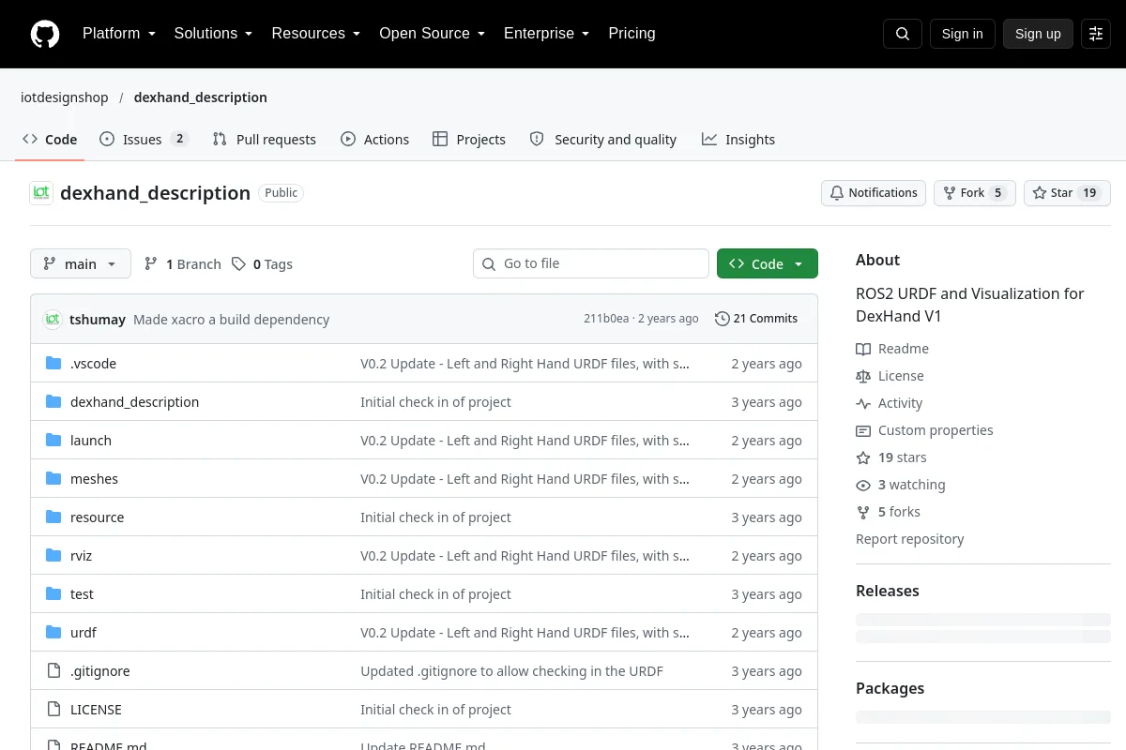Click the tshumay author name
This screenshot has height=750, width=1126.
coord(98,320)
